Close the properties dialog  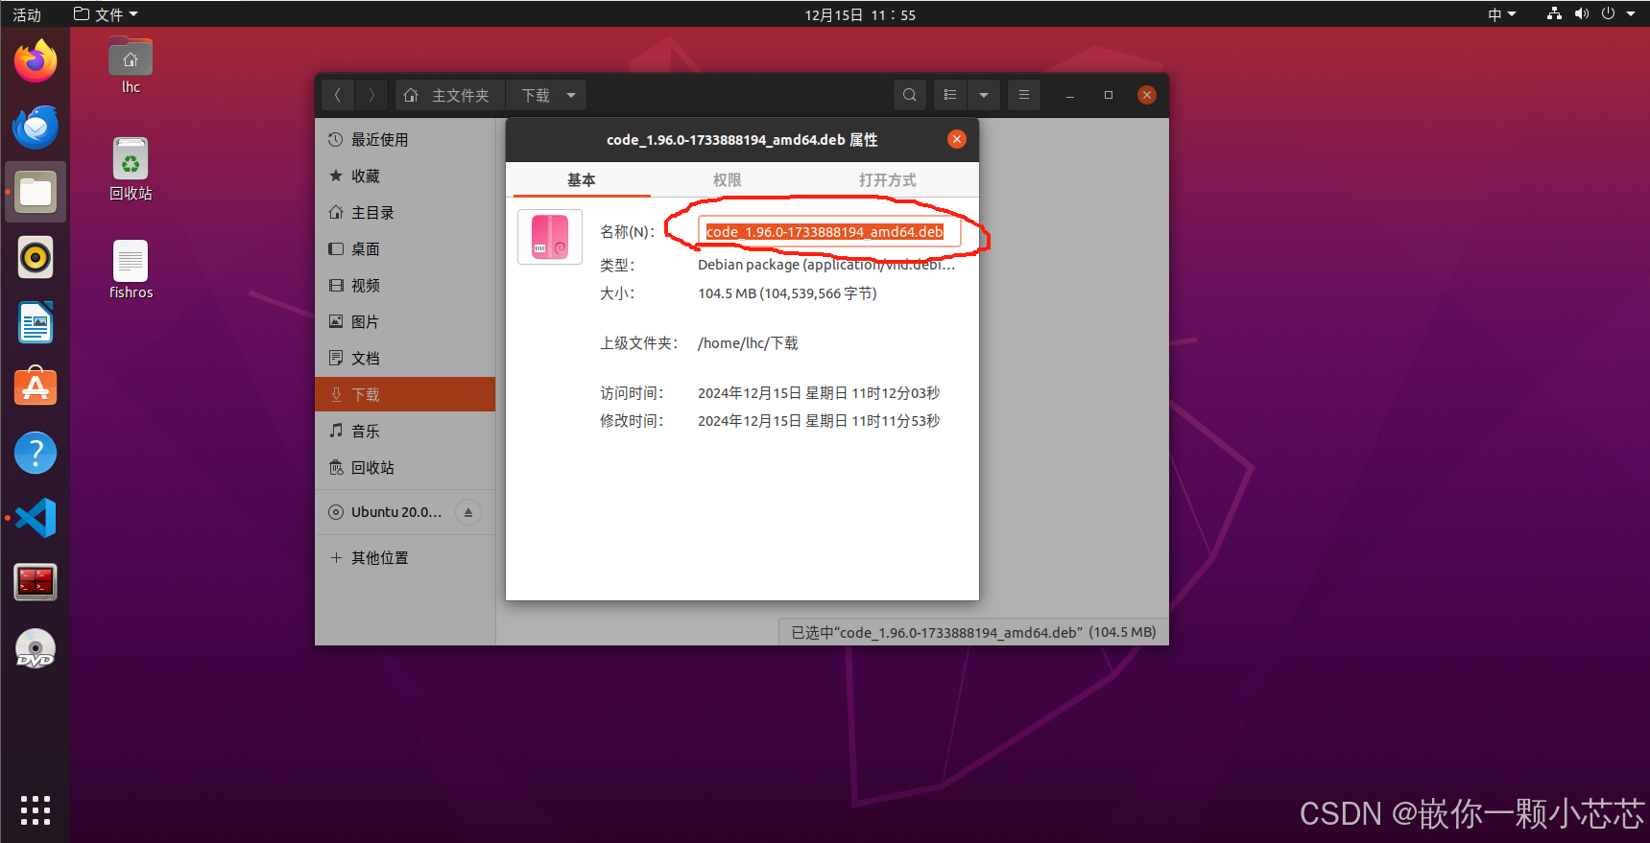pos(957,139)
